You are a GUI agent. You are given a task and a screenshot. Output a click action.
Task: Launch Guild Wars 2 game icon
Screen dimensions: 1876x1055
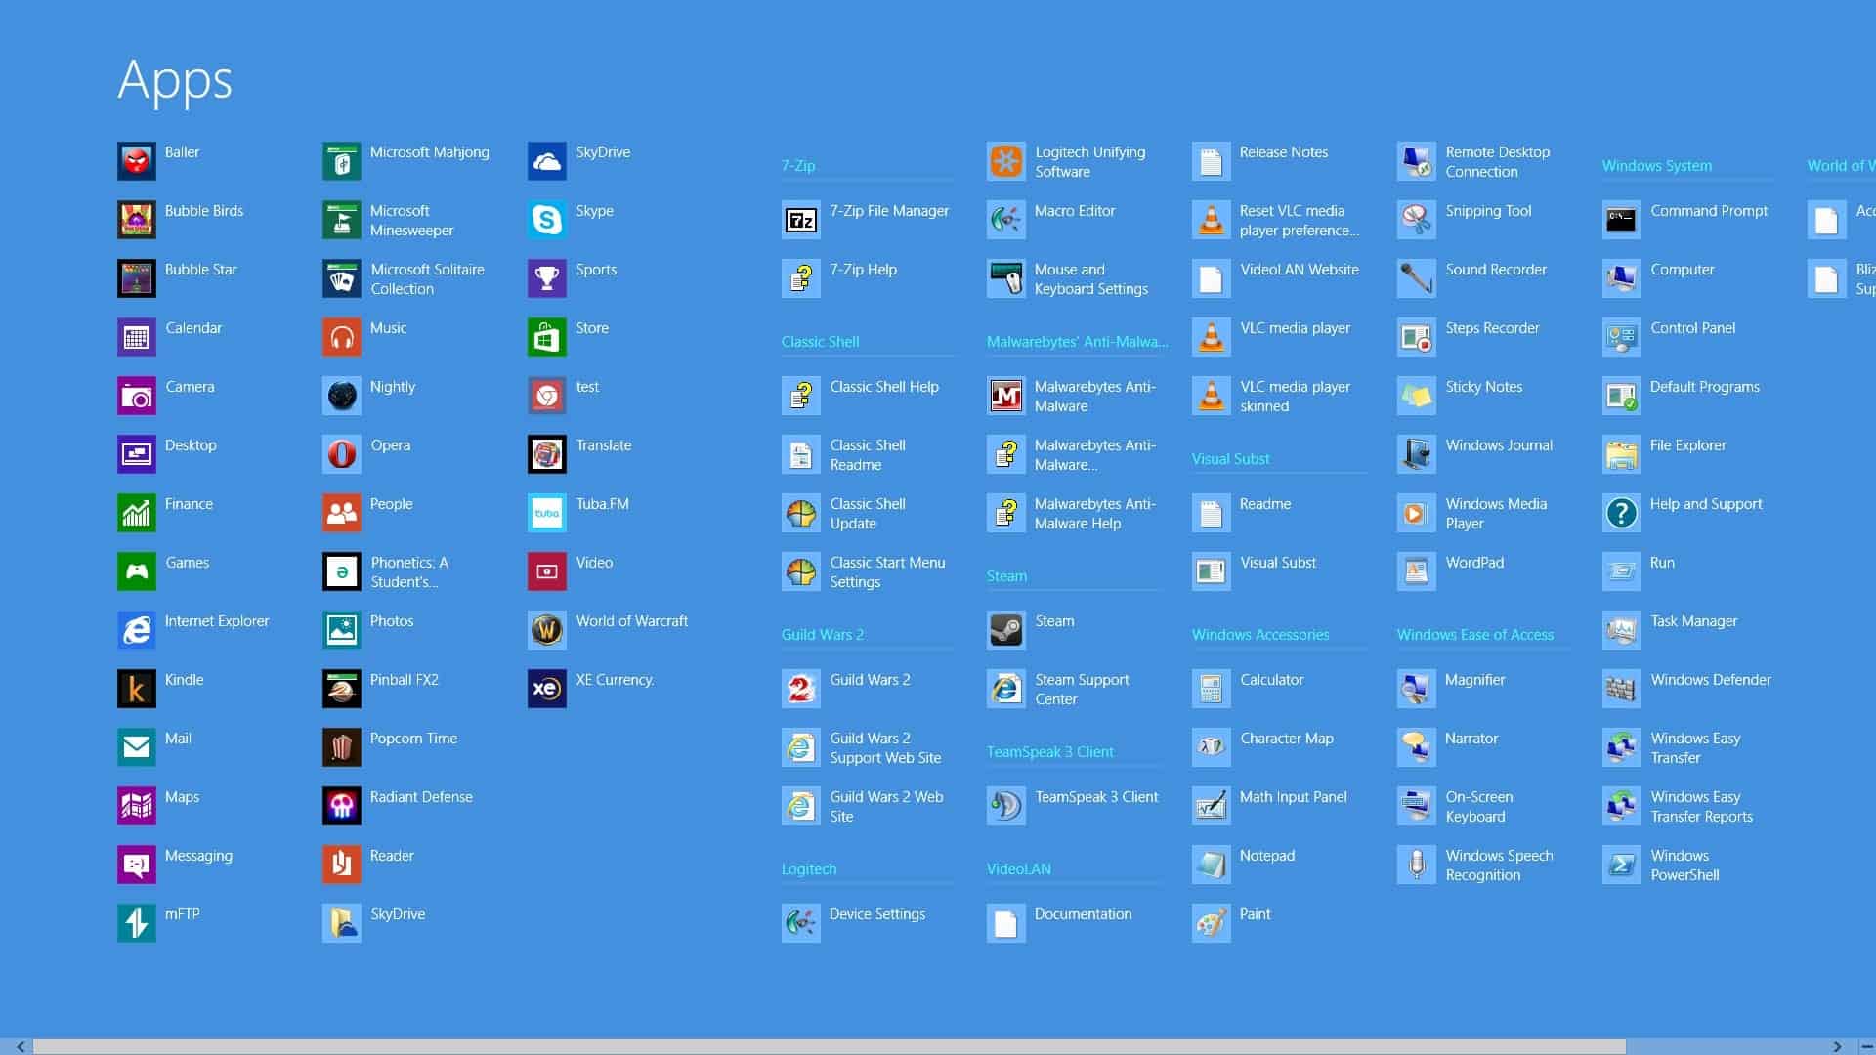[x=801, y=689]
